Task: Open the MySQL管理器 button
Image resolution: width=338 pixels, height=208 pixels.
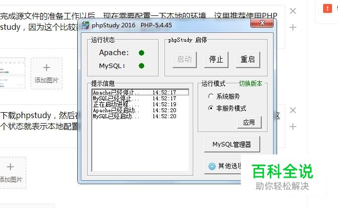Action: click(x=232, y=144)
